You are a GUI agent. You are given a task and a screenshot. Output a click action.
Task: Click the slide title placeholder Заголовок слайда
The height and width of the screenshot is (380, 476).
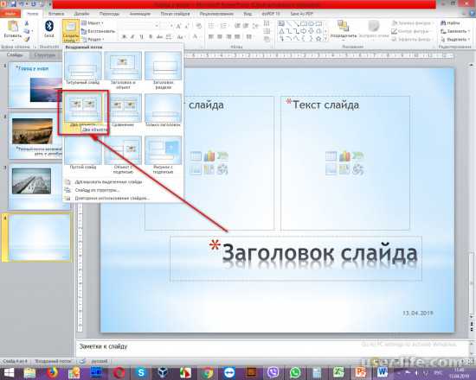(296, 258)
